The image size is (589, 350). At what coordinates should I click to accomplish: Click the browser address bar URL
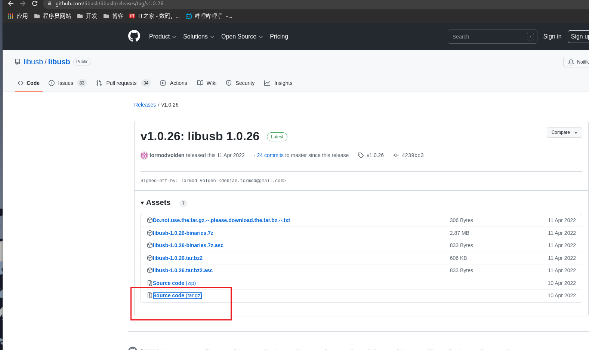[110, 3]
